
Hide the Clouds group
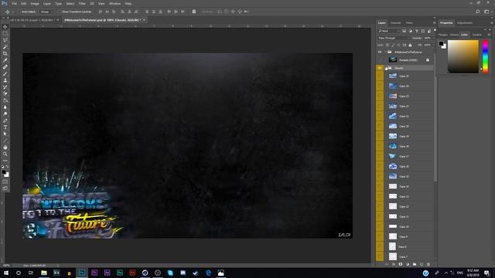[x=380, y=68]
